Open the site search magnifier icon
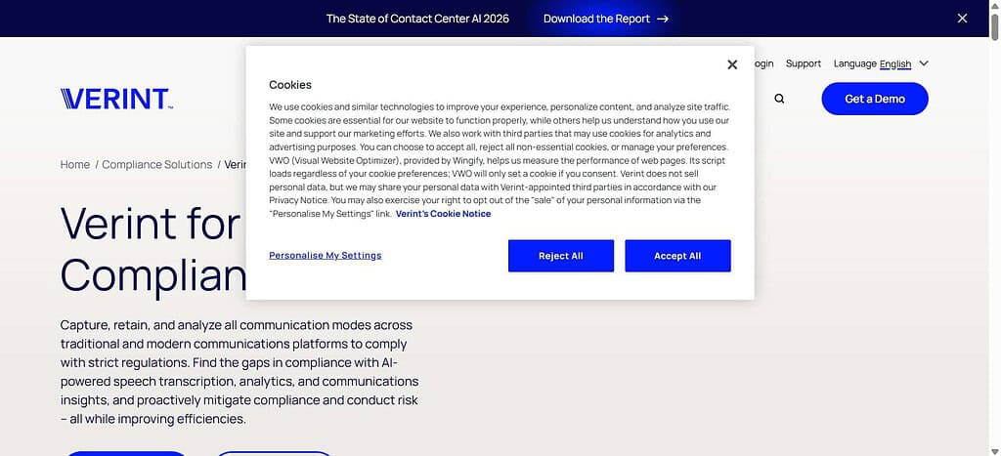Viewport: 1001px width, 456px height. (x=779, y=99)
